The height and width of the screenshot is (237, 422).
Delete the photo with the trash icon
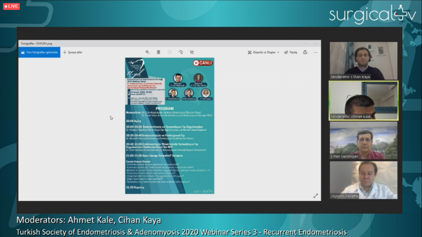[158, 52]
